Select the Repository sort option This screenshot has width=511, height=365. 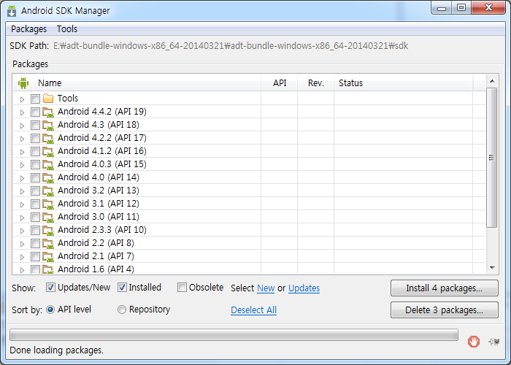tap(122, 310)
